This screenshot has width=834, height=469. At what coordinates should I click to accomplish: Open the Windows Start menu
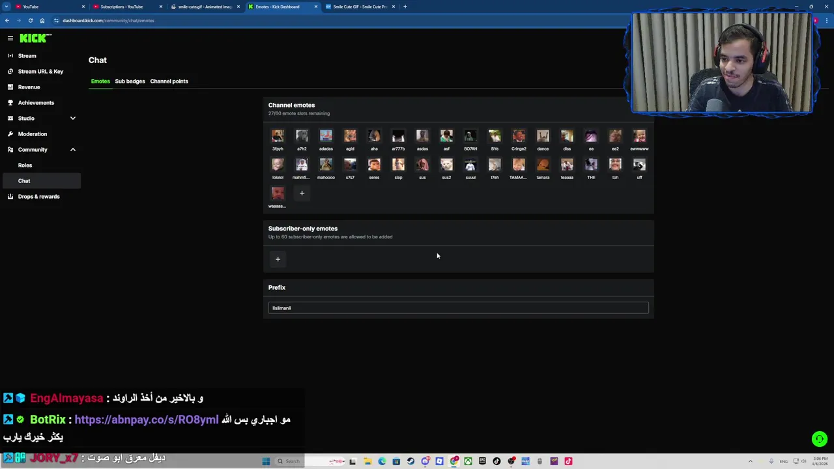265,461
